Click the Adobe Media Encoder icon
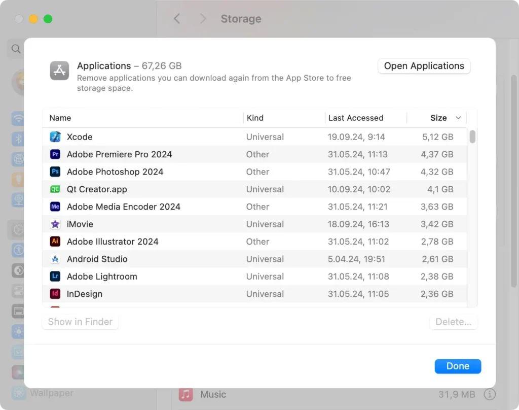Viewport: 519px width, 410px height. tap(55, 207)
